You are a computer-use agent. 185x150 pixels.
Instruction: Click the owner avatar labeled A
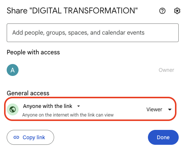[x=13, y=70]
